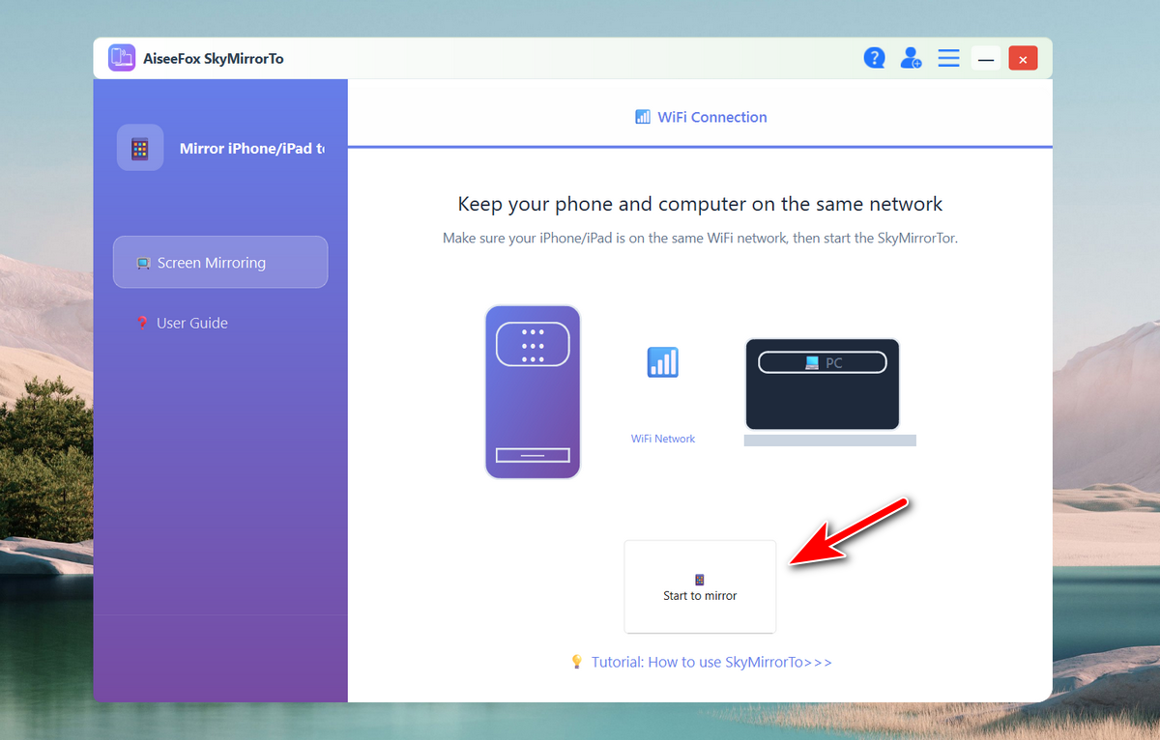
Task: Click the blue WiFi signal bars icon
Action: pyautogui.click(x=662, y=362)
